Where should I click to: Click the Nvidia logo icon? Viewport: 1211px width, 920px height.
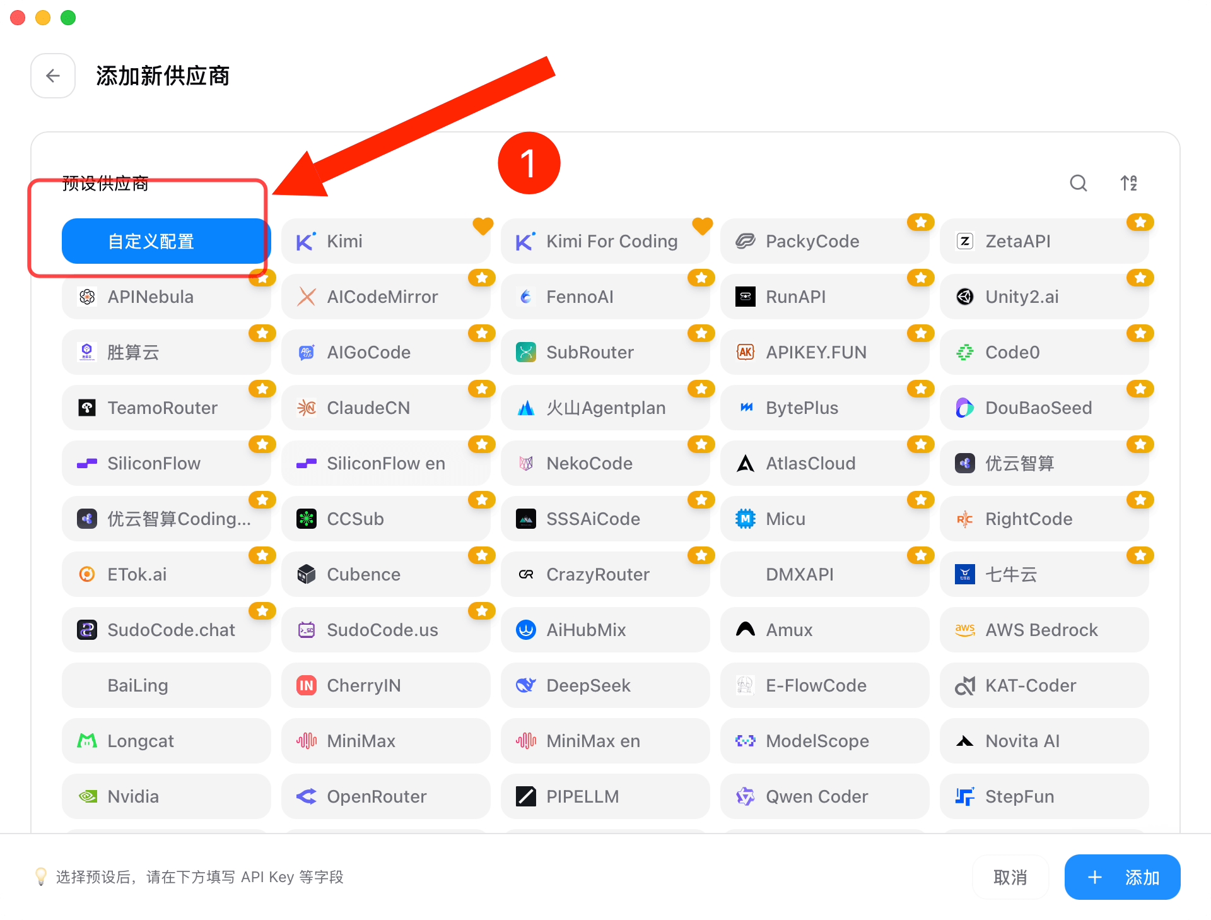(x=87, y=796)
